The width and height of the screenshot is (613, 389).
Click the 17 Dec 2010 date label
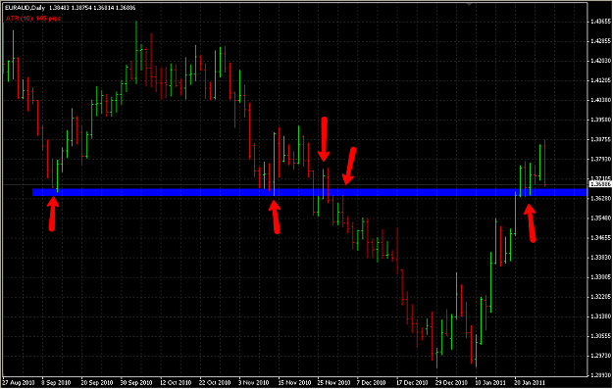click(412, 382)
